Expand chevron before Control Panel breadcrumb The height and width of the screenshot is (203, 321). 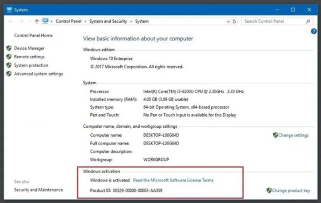point(52,21)
